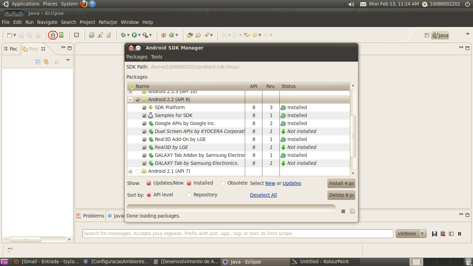Click the Back navigation arrow icon
This screenshot has width=473, height=266.
click(255, 35)
